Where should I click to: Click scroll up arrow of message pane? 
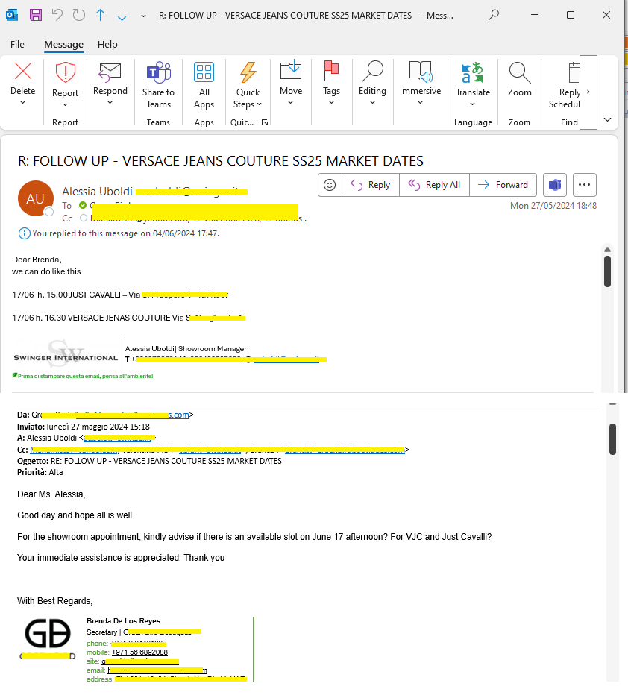pyautogui.click(x=608, y=249)
